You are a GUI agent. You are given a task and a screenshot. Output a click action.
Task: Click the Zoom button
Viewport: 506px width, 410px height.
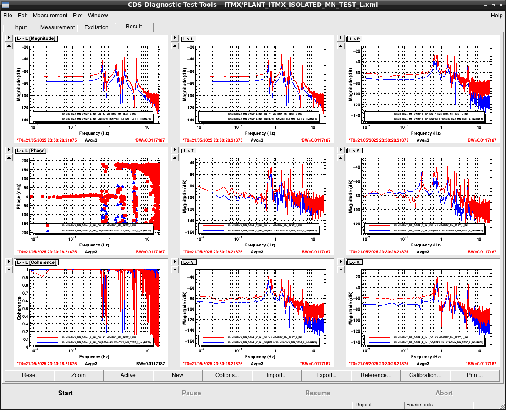pos(78,375)
